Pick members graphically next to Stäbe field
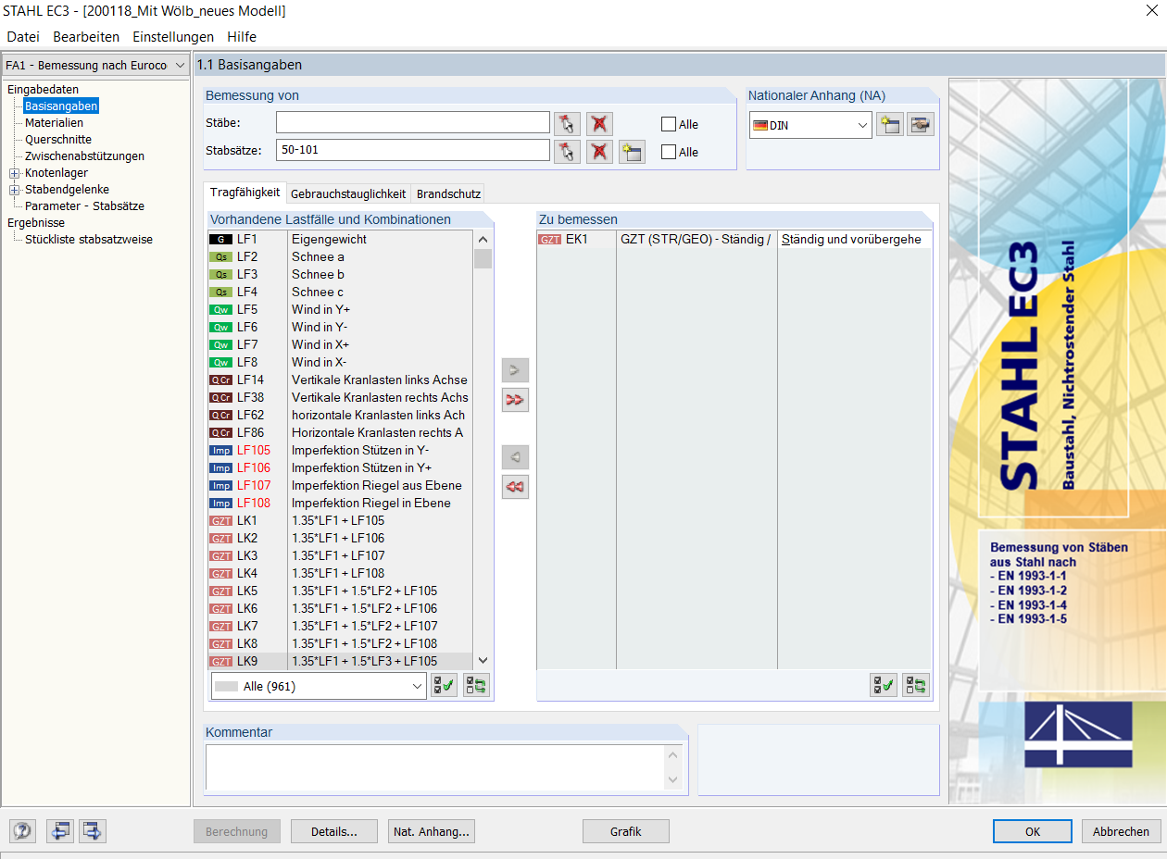This screenshot has width=1167, height=859. 567,124
